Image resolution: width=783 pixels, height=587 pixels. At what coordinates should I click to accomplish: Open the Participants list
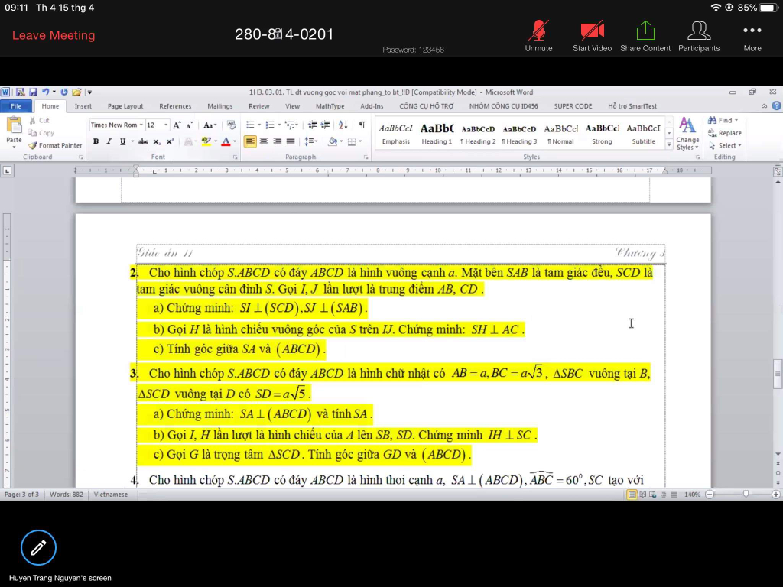[699, 36]
